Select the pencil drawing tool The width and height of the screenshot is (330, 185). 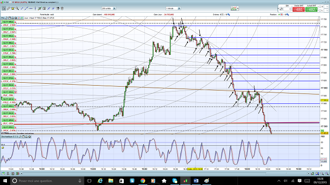(x=8, y=8)
